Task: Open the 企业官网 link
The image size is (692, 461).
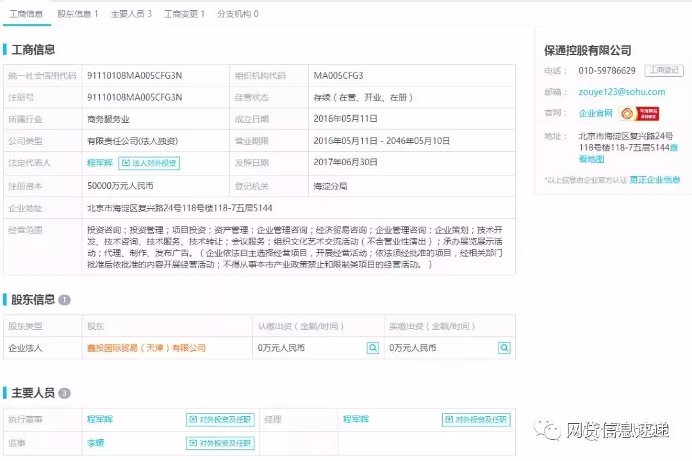Action: (595, 113)
